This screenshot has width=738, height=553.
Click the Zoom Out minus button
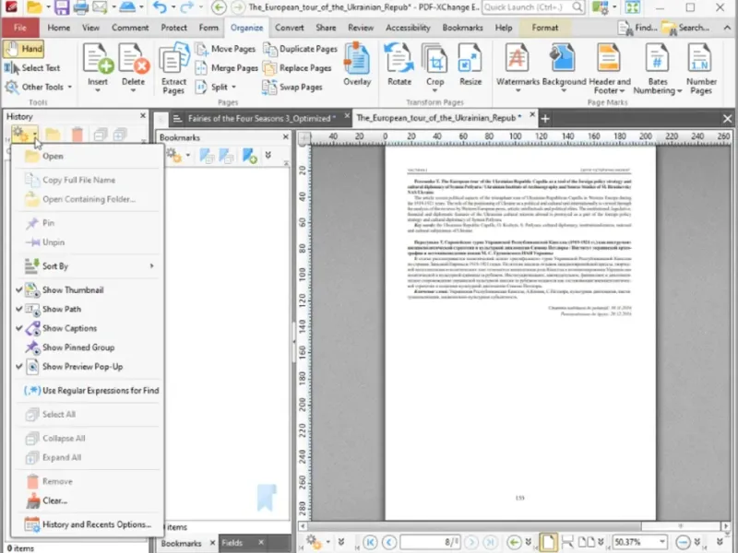pyautogui.click(x=684, y=542)
